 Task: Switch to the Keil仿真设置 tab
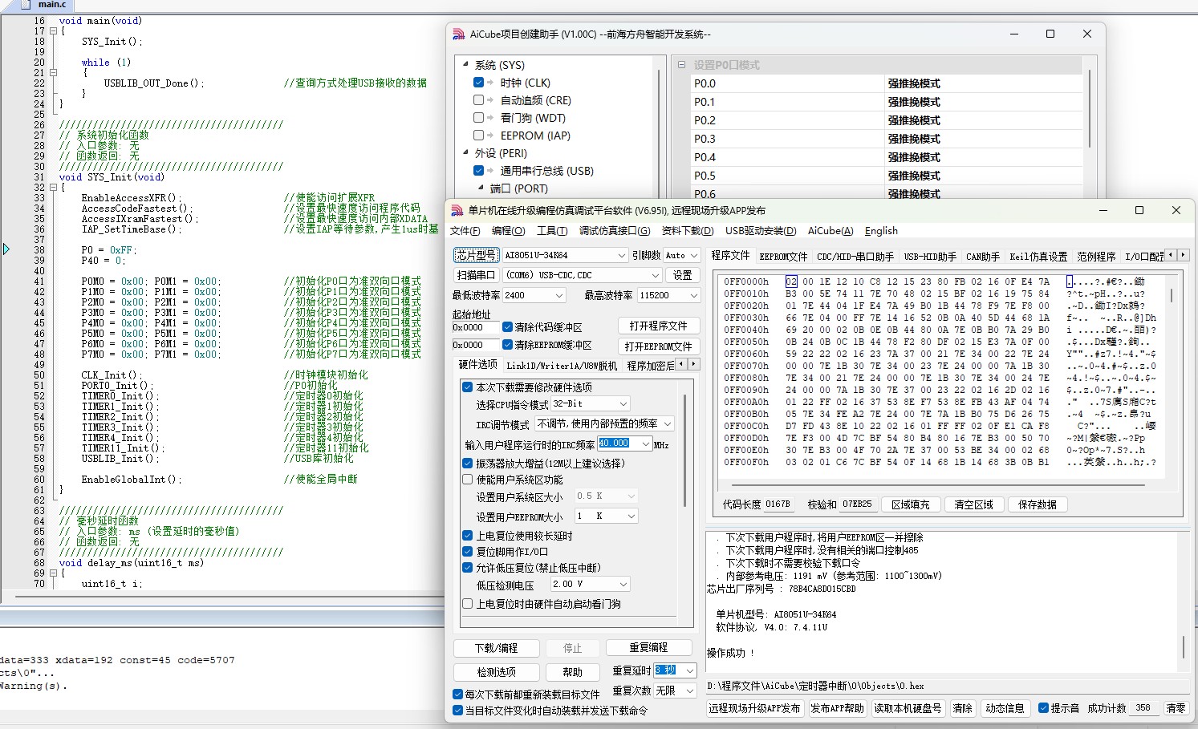pos(1038,257)
